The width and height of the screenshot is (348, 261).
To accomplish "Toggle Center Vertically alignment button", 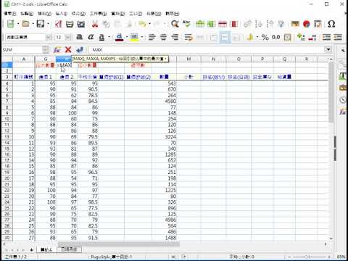I will [225, 37].
